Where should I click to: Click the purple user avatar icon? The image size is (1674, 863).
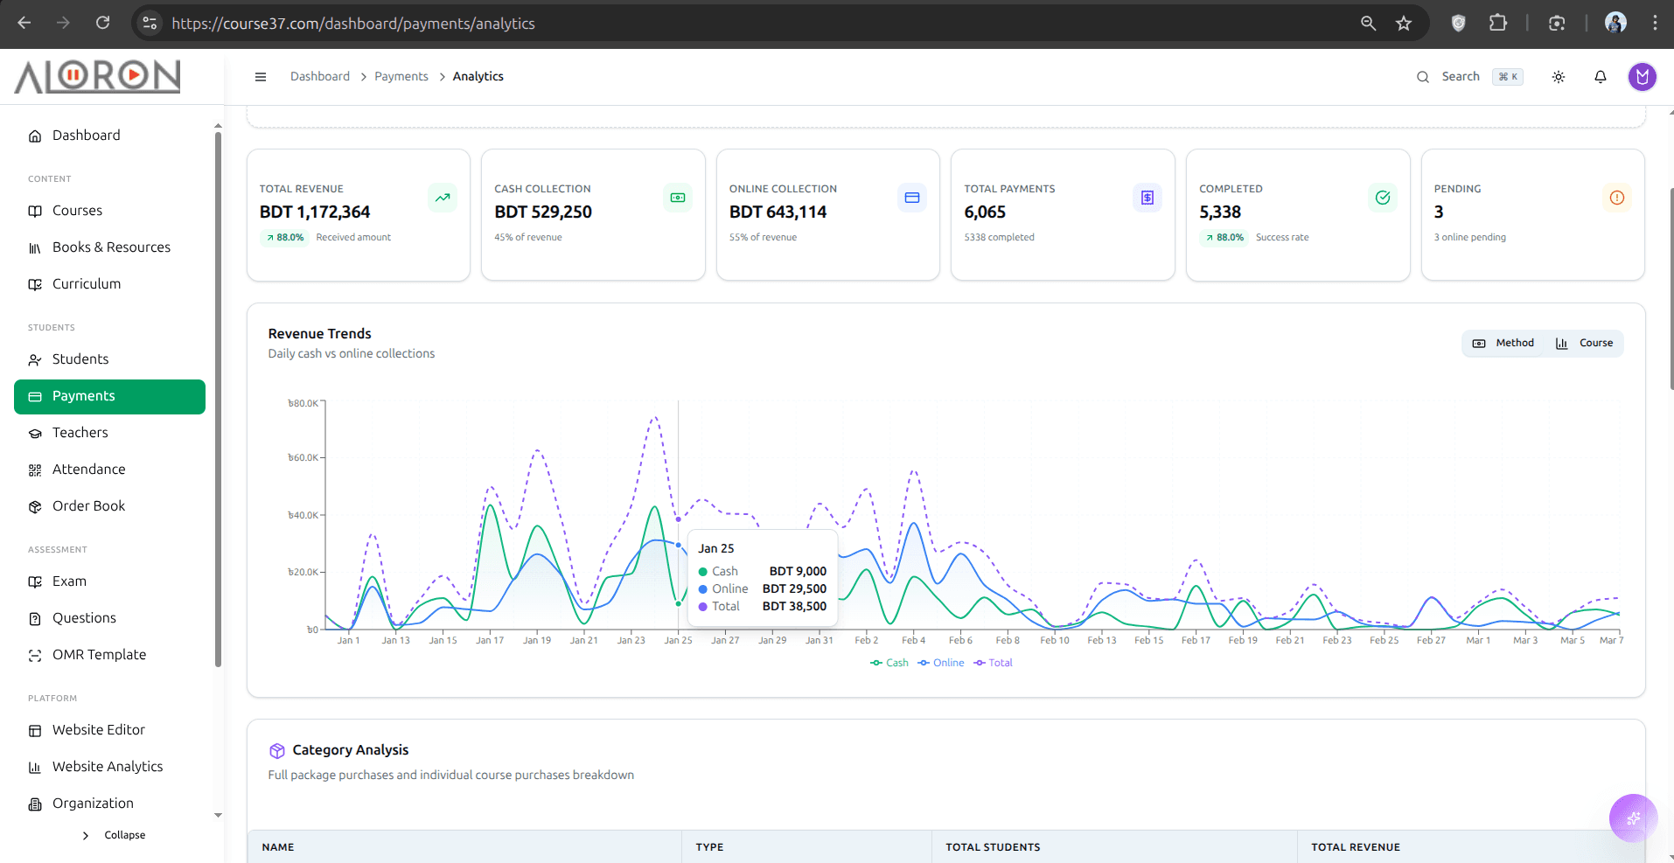click(x=1642, y=77)
